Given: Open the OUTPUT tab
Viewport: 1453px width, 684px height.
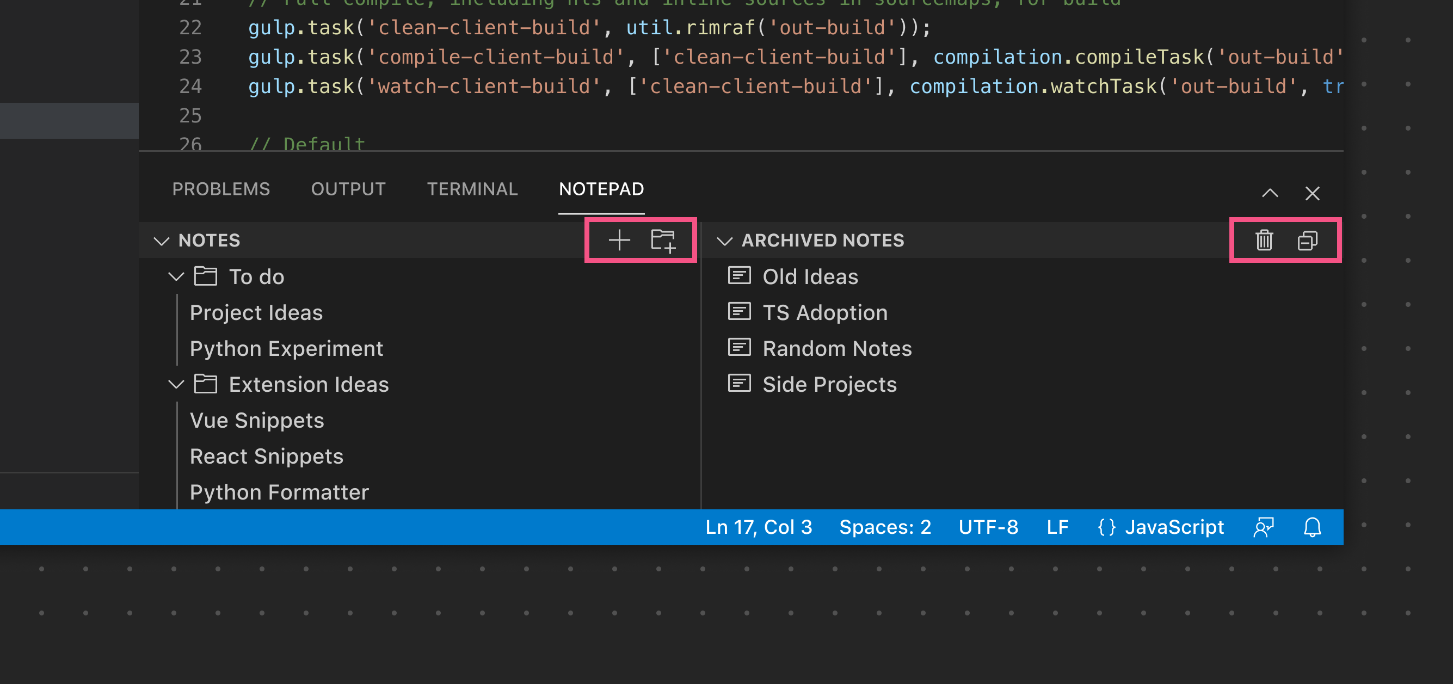Looking at the screenshot, I should (348, 189).
